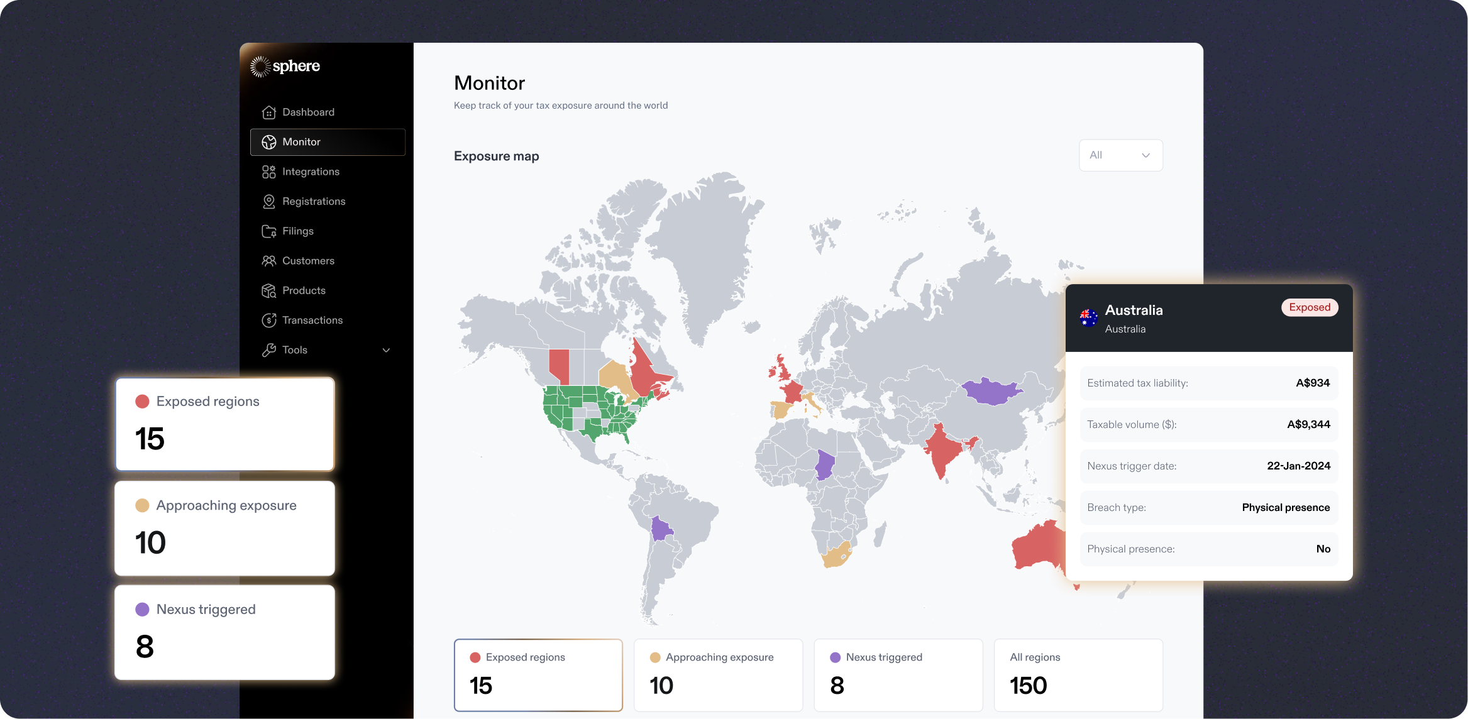
Task: Click the Dashboard home icon
Action: [x=269, y=112]
